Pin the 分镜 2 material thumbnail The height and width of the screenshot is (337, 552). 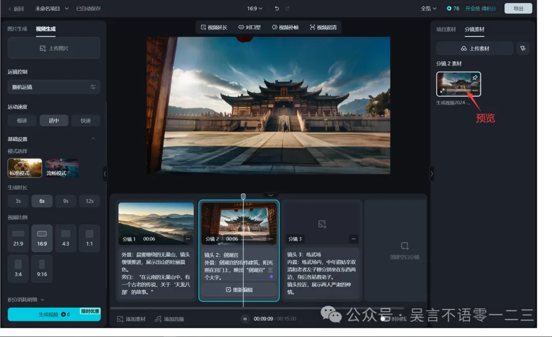[475, 78]
